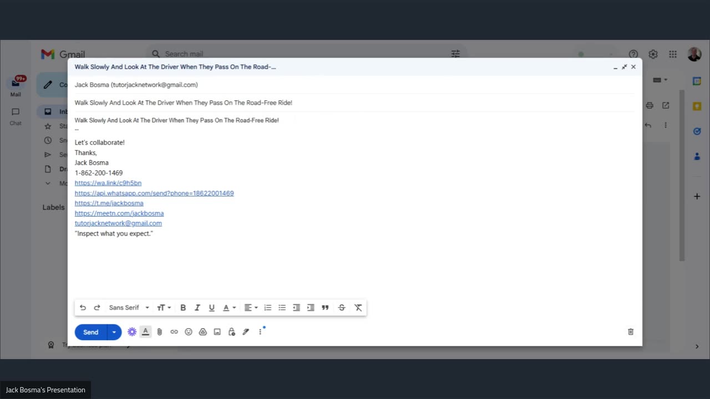This screenshot has width=710, height=399.
Task: Insert a link using chain icon
Action: click(x=174, y=331)
